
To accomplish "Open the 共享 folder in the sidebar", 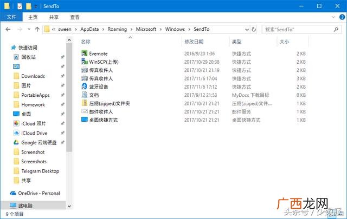I will point(26,181).
